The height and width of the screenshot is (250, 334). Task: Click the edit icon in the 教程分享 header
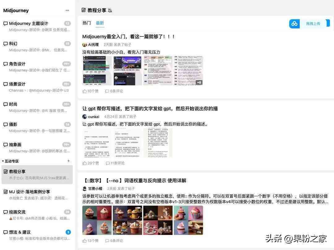[84, 10]
